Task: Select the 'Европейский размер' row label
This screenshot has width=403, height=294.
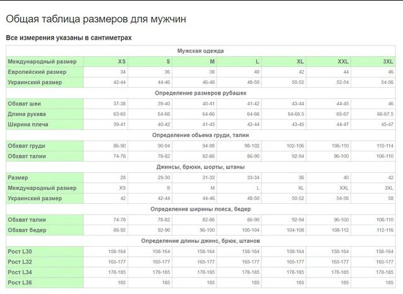Action: tap(37, 72)
